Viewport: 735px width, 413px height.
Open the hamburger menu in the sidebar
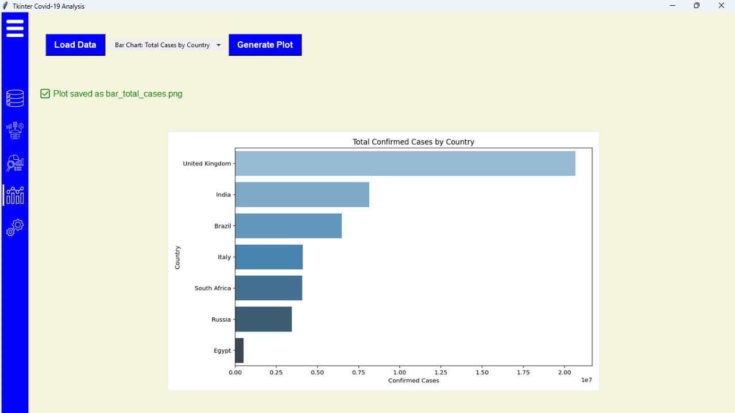15,28
